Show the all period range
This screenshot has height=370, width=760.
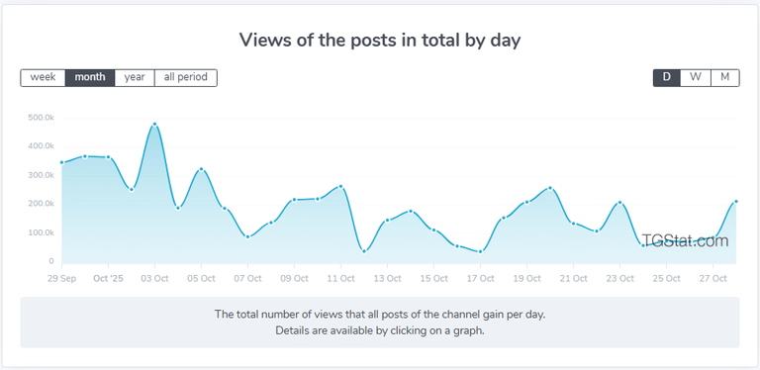(186, 77)
